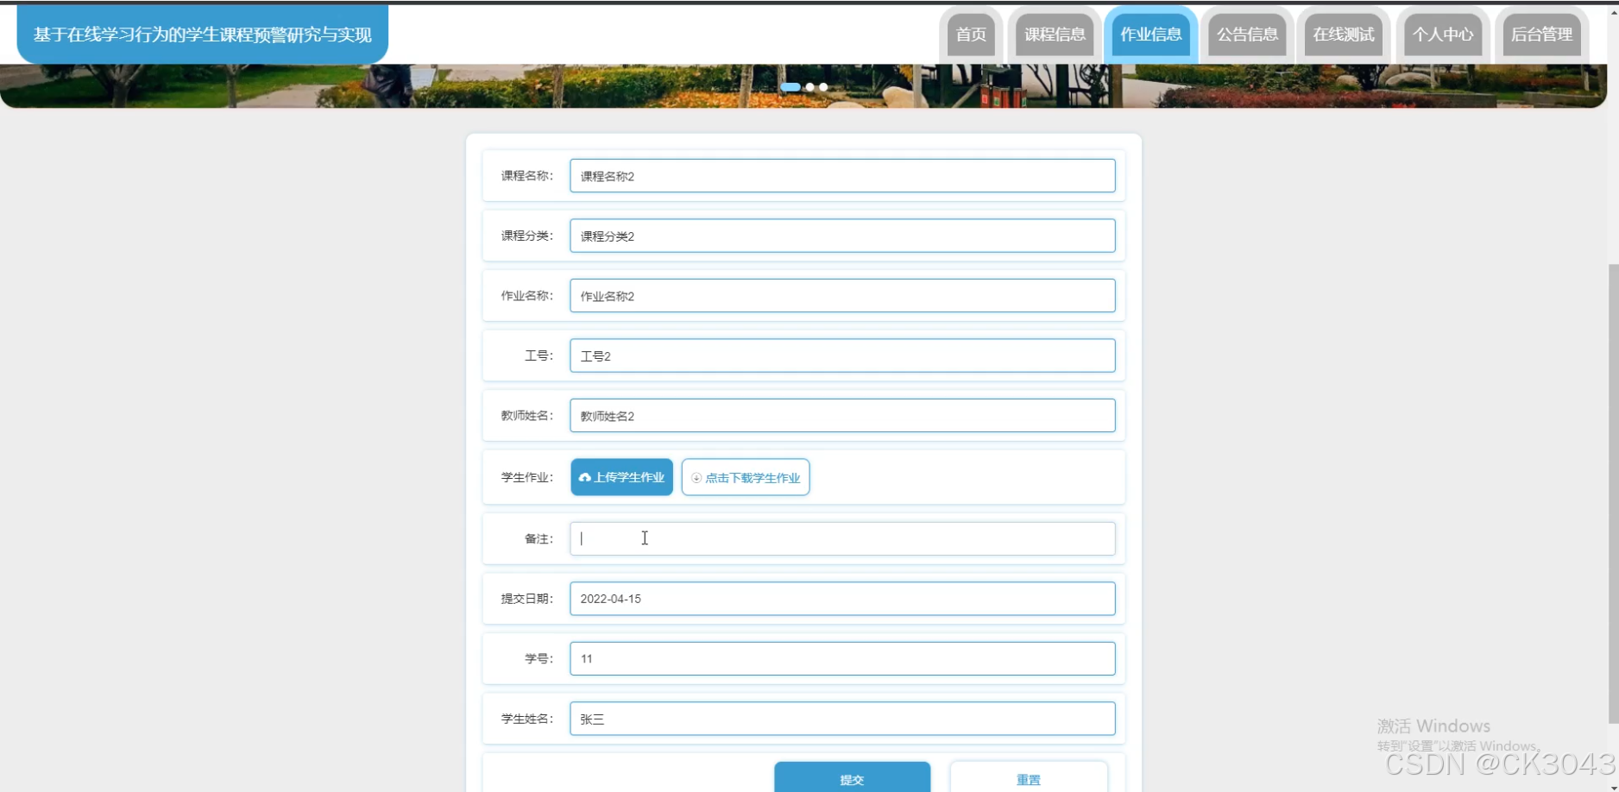This screenshot has width=1619, height=792.
Task: Click into the 学号 input field
Action: [x=842, y=658]
